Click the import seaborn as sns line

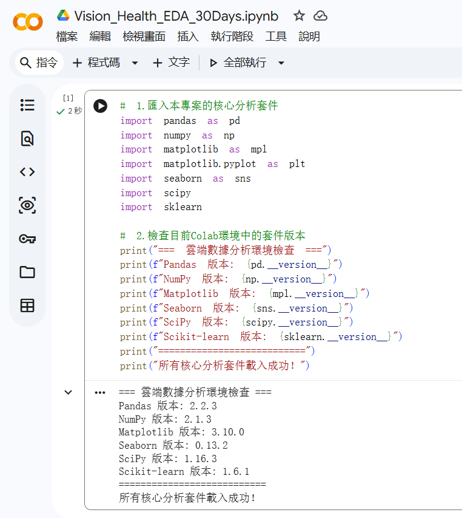pos(186,179)
